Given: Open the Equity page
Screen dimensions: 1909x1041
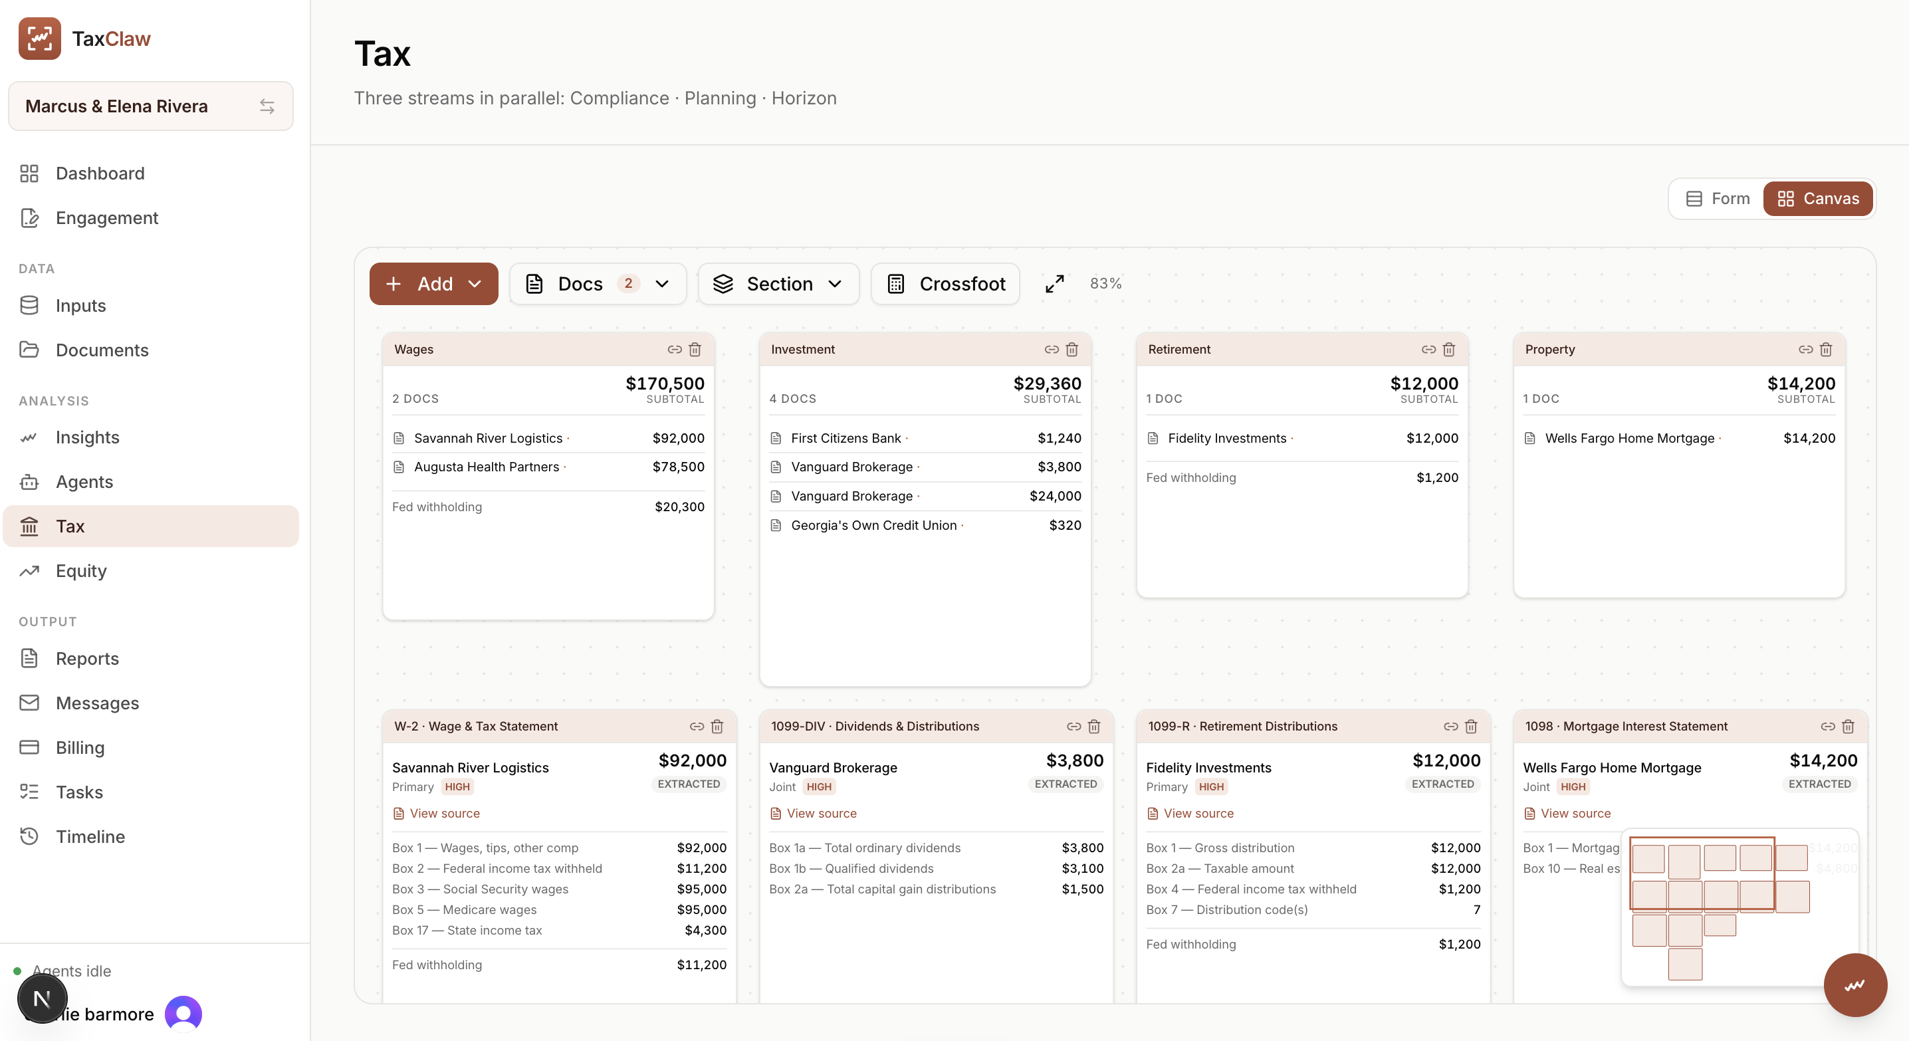Looking at the screenshot, I should pos(151,570).
